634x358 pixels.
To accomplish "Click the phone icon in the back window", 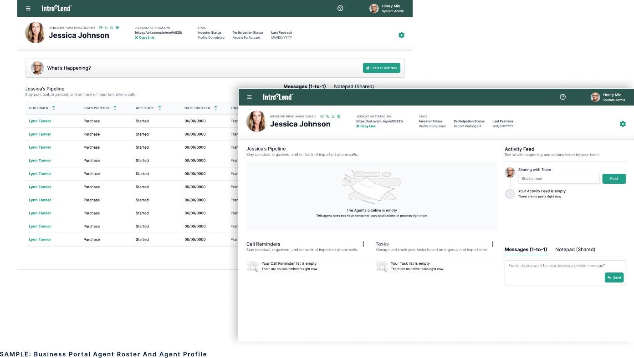I will coord(106,27).
